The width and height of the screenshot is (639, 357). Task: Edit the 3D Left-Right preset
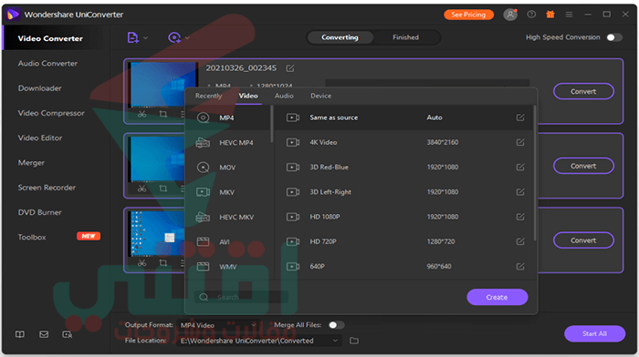[x=520, y=192]
